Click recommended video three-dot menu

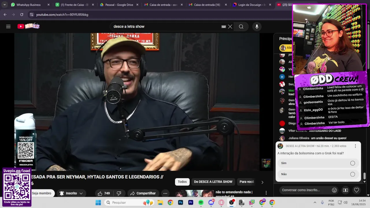(x=266, y=193)
